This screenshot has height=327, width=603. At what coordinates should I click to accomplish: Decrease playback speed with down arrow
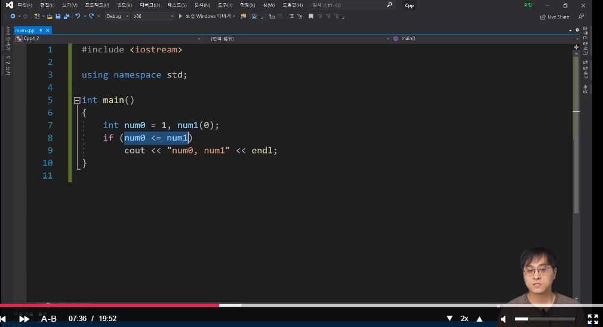click(x=450, y=319)
